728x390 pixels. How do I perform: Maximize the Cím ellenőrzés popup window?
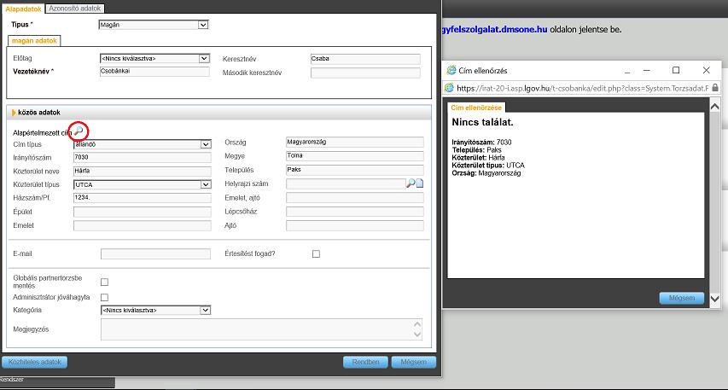pyautogui.click(x=676, y=70)
